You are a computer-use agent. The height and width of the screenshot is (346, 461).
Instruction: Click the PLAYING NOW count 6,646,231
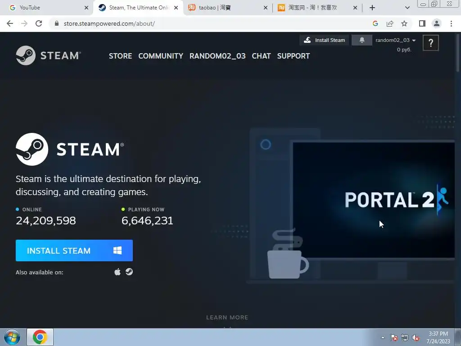147,221
